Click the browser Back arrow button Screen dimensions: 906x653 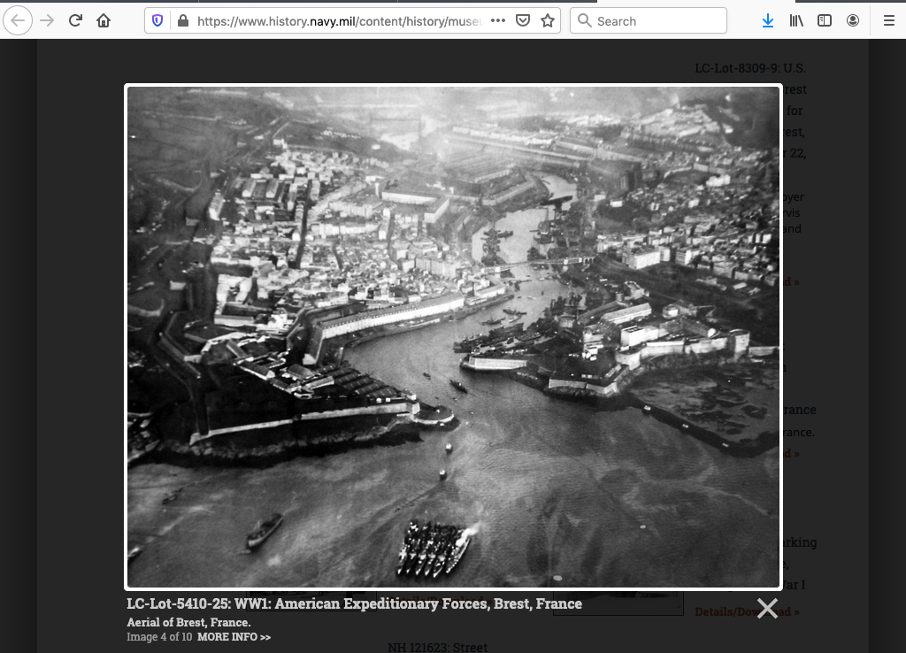(x=19, y=20)
